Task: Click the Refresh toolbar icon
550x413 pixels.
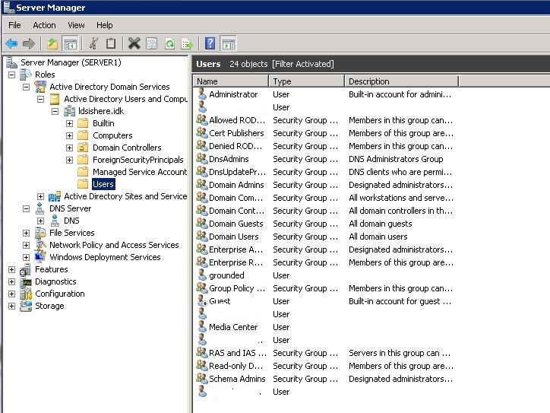Action: [169, 43]
